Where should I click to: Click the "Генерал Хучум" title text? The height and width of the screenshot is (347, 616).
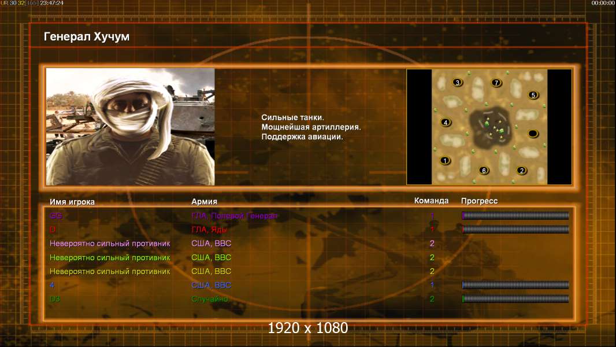pos(87,37)
